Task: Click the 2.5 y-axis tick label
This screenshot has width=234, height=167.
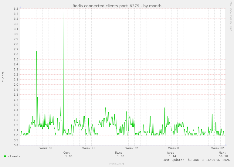Action: (x=16, y=59)
